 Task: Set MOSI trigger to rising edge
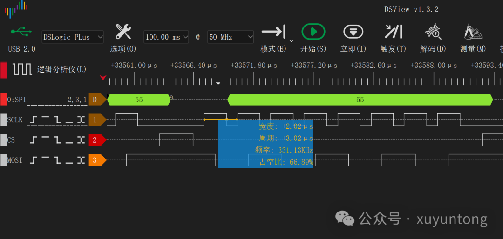click(x=34, y=160)
